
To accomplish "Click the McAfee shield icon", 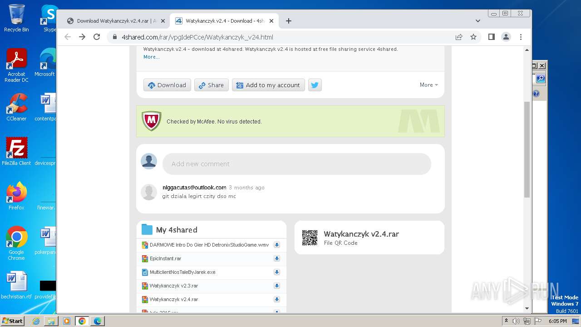I will (152, 121).
